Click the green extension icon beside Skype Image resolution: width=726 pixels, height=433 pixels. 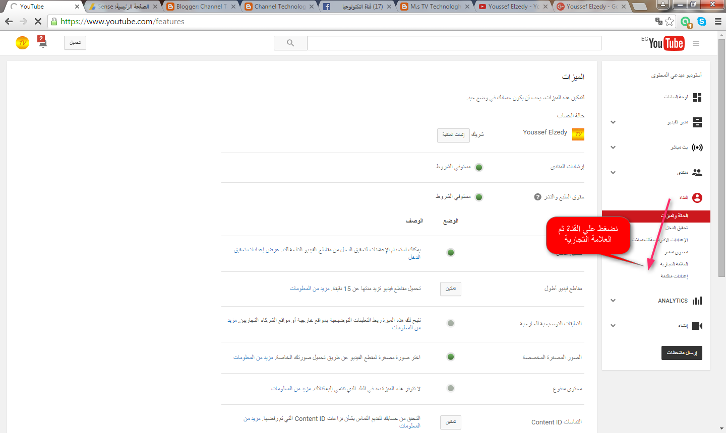(686, 22)
